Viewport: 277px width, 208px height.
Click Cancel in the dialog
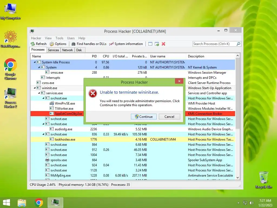click(x=169, y=116)
